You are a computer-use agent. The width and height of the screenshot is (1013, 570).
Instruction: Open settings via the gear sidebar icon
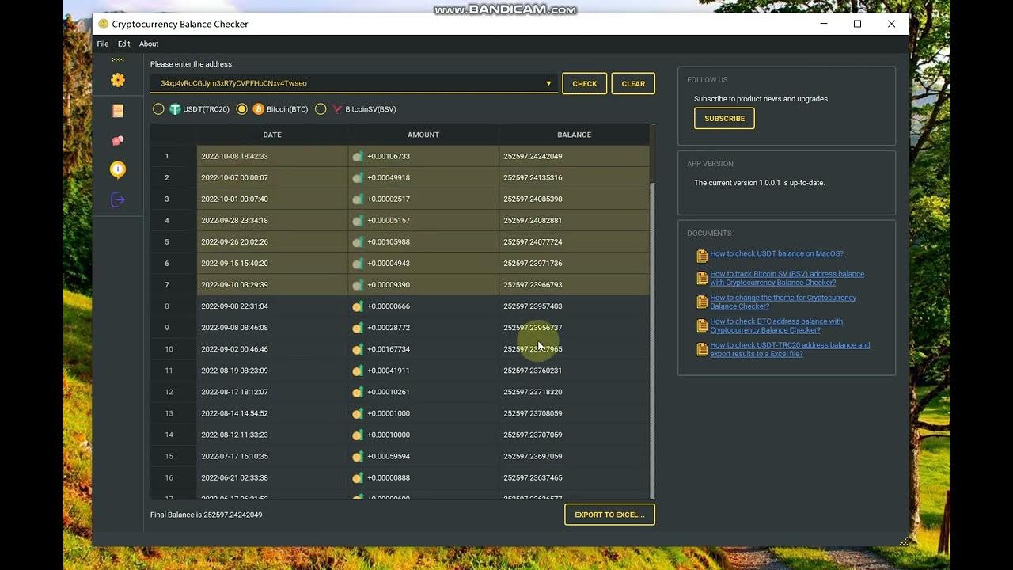(118, 80)
